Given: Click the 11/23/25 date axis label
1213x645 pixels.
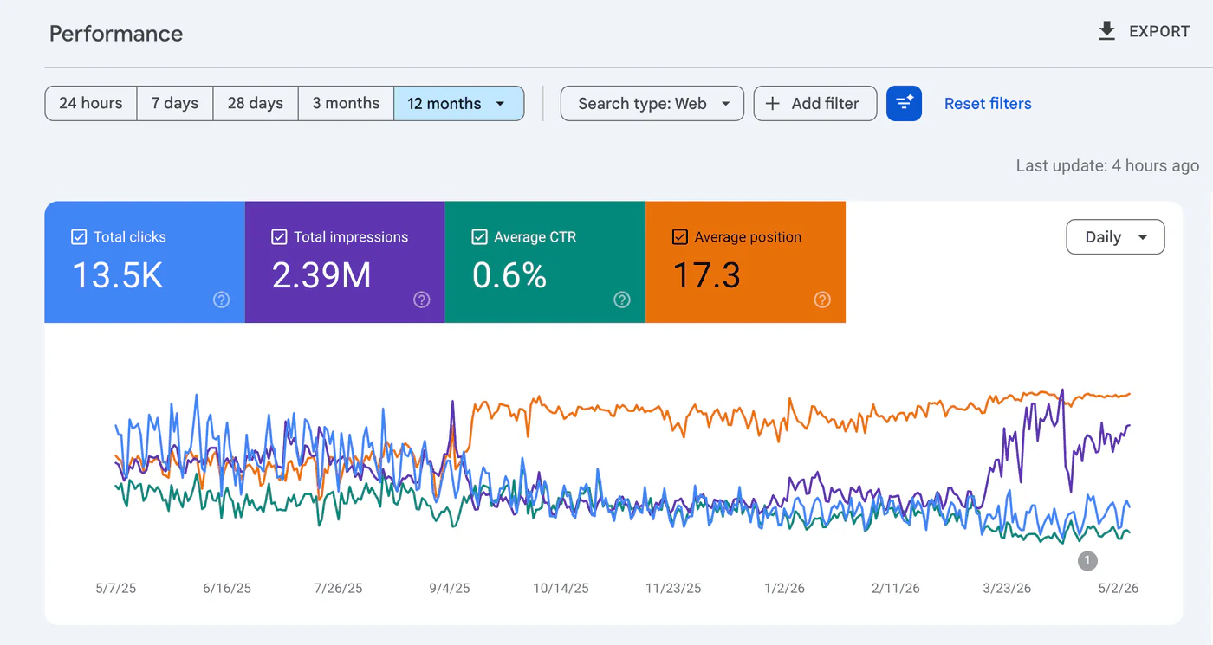Looking at the screenshot, I should pyautogui.click(x=673, y=589).
